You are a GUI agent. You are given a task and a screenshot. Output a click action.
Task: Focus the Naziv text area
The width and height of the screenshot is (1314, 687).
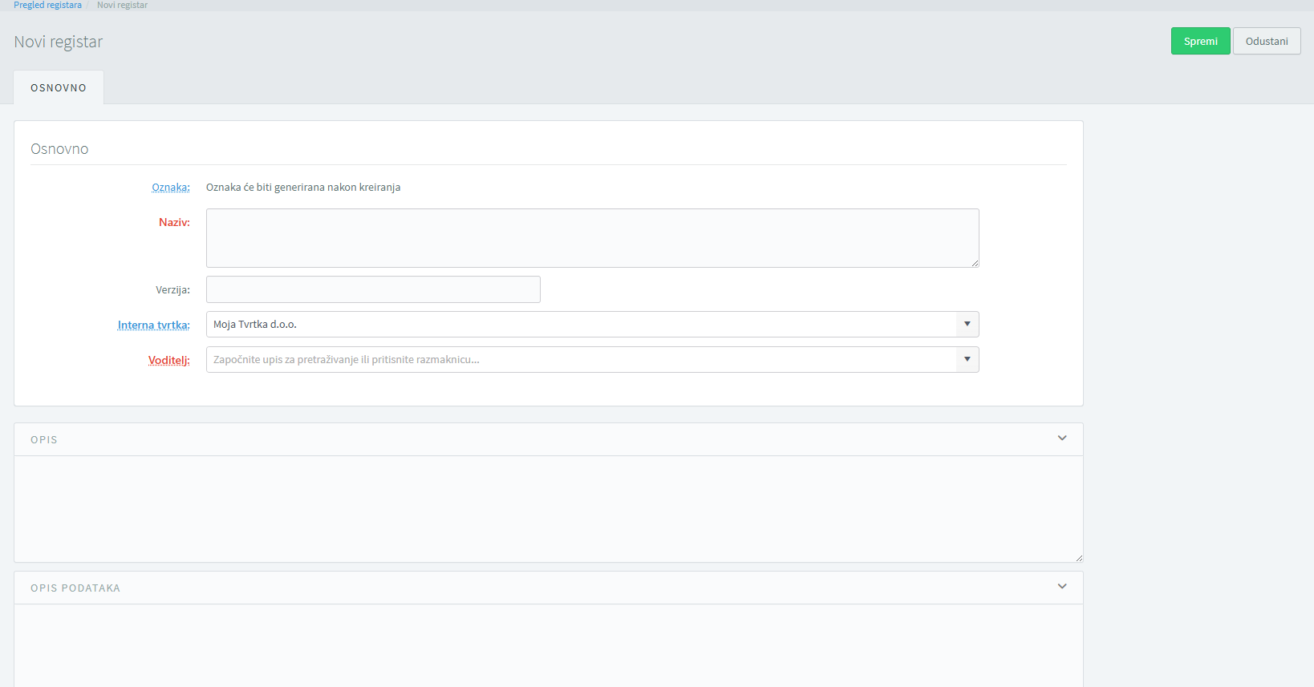pyautogui.click(x=592, y=238)
